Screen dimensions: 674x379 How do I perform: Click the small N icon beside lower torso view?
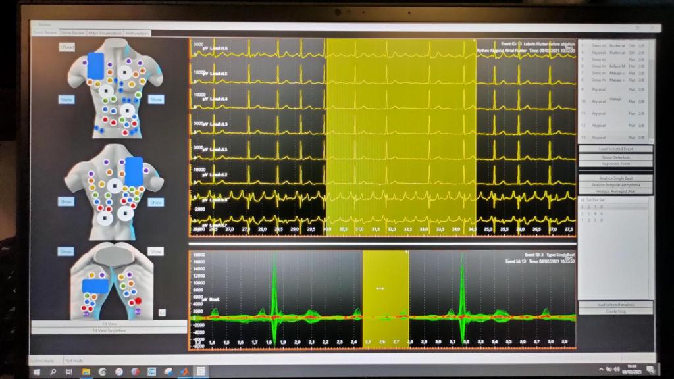161,311
